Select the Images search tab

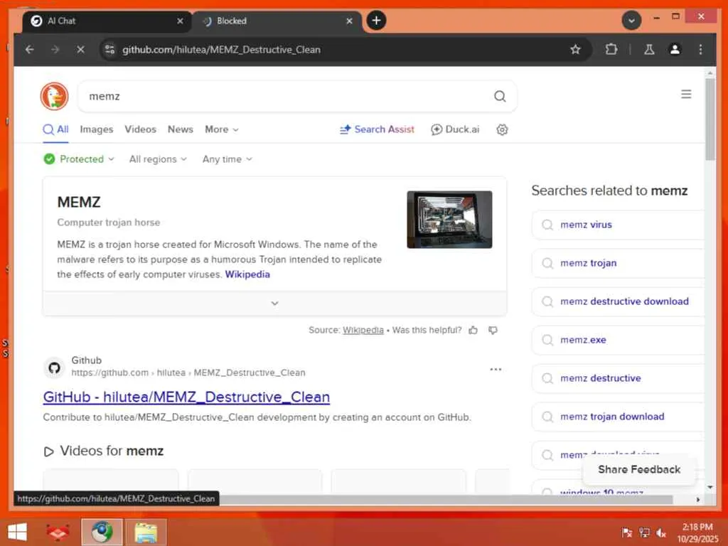click(97, 129)
